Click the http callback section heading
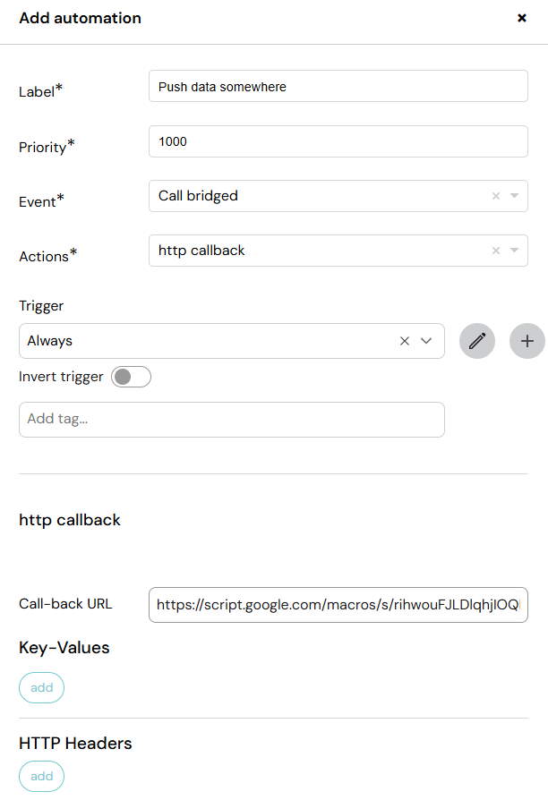 click(x=70, y=520)
